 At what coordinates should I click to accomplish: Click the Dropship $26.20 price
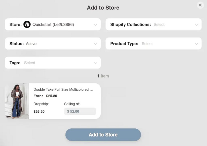click(x=39, y=111)
